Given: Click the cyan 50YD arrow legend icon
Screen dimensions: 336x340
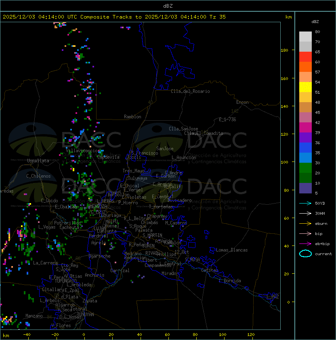Looking at the screenshot, I should (x=305, y=204).
